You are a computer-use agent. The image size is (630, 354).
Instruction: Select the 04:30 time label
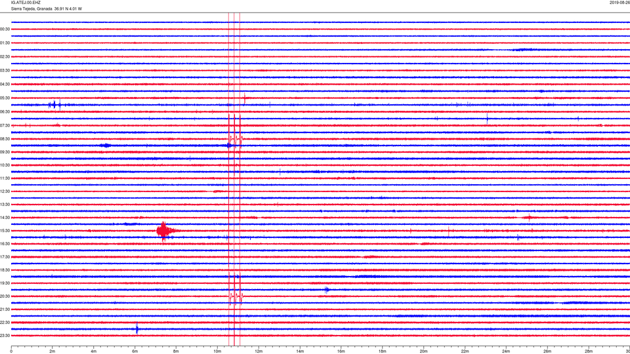pos(5,85)
